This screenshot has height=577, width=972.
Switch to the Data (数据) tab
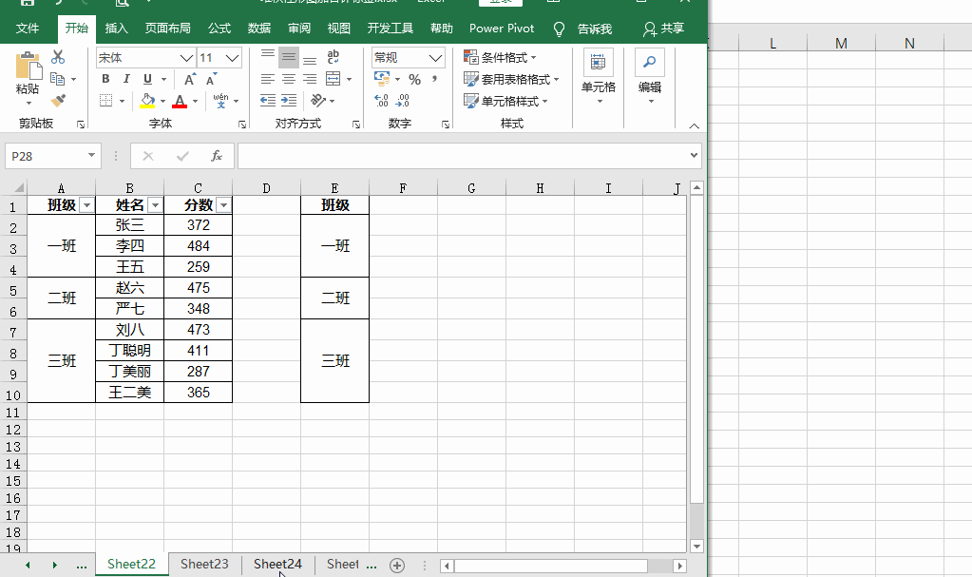[x=259, y=29]
